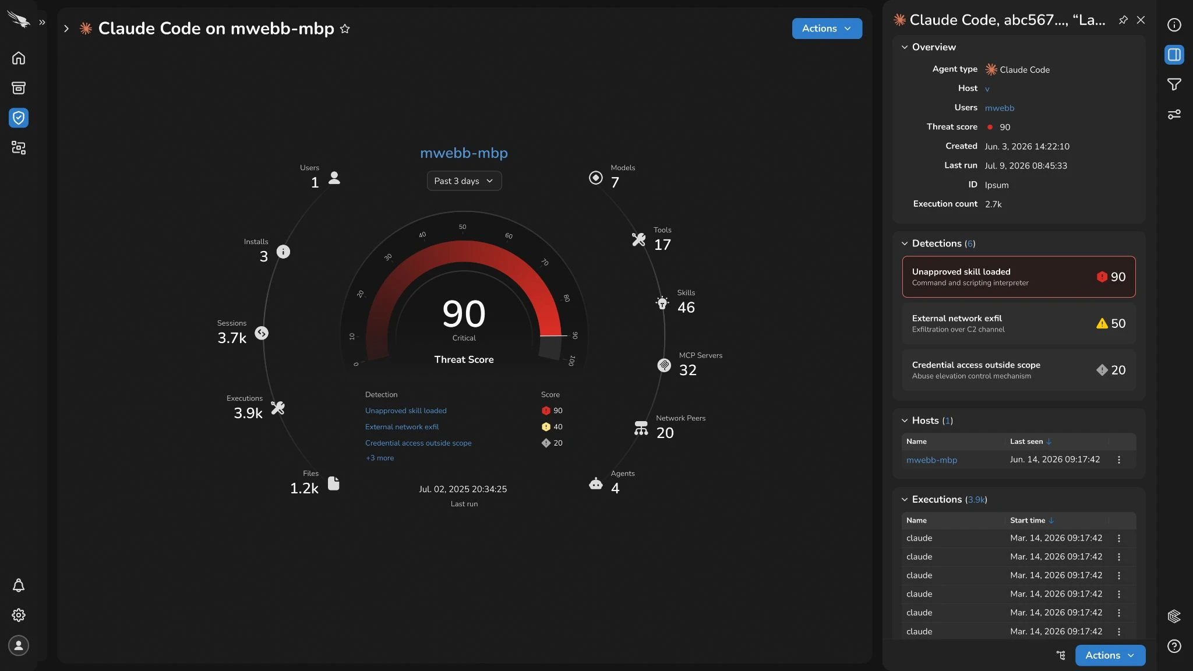Toggle the side panel layout icon
Screen dimensions: 1193x671
click(x=1174, y=55)
